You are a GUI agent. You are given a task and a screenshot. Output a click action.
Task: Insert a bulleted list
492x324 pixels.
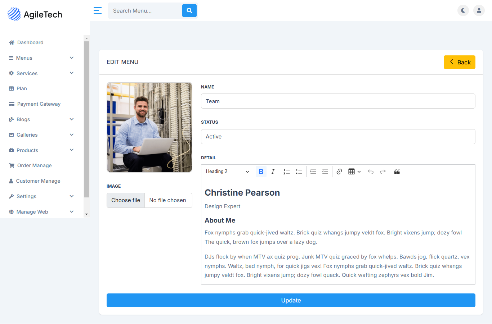(x=299, y=172)
